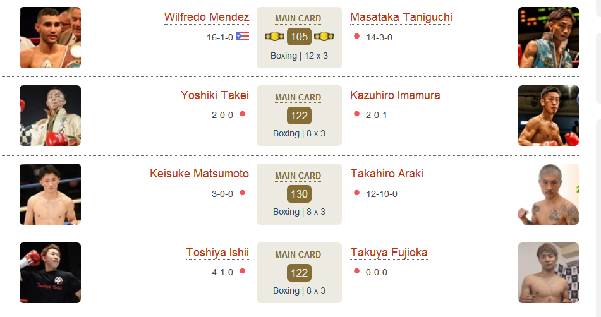
Task: Click red dot beside Masataka Taniguchi's record
Action: [356, 37]
